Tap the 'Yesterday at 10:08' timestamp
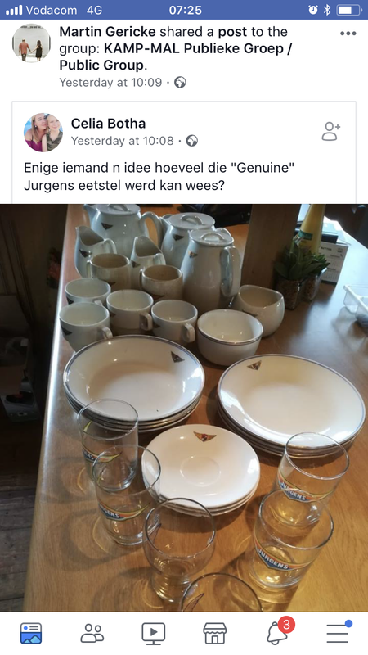 pos(122,141)
